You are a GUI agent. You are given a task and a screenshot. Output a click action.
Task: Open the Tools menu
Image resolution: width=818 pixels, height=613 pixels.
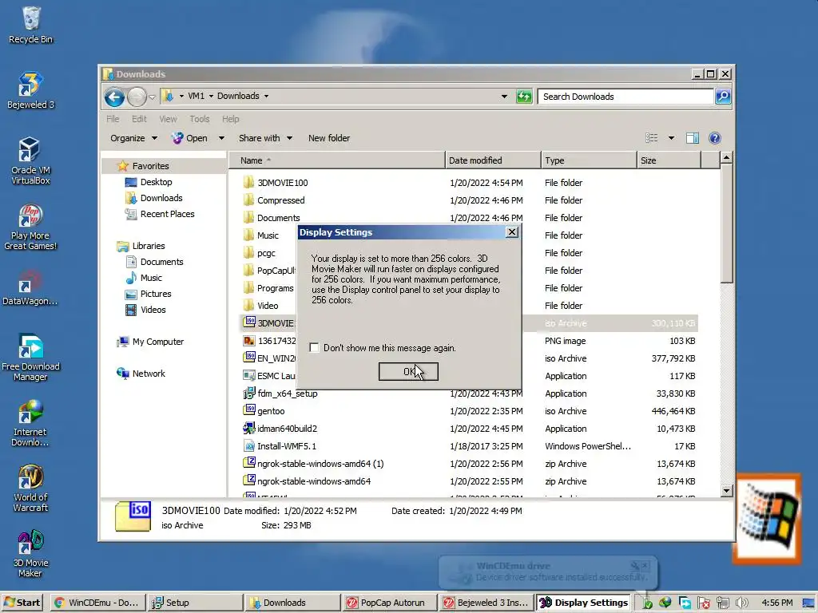coord(199,119)
